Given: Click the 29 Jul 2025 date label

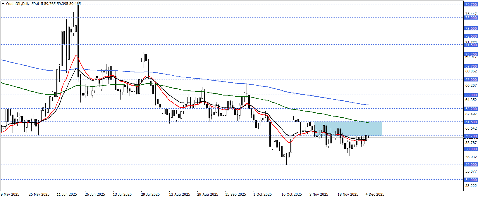Looking at the screenshot, I should click(150, 194).
